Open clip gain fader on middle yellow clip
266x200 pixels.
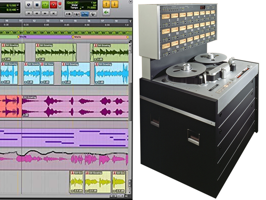tap(87, 191)
